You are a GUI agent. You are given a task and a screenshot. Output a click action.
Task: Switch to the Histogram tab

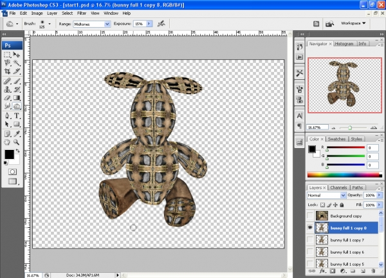(x=344, y=44)
